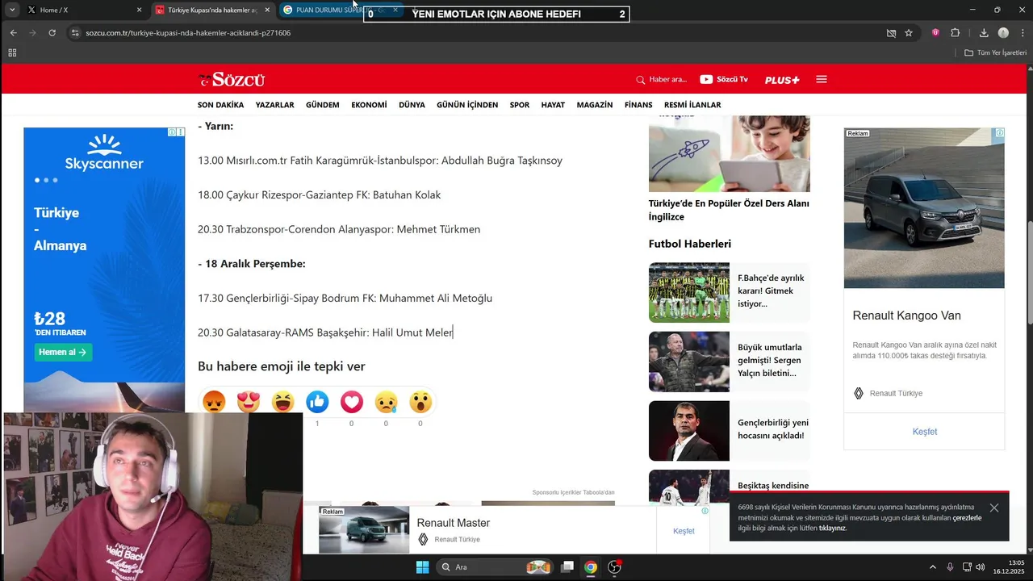Open the SPOR section
Screen dimensions: 1033x581
tap(520, 105)
